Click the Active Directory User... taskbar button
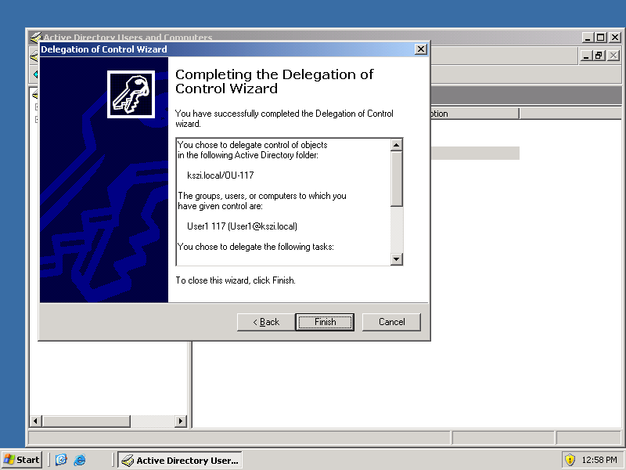The width and height of the screenshot is (626, 470). (x=180, y=460)
